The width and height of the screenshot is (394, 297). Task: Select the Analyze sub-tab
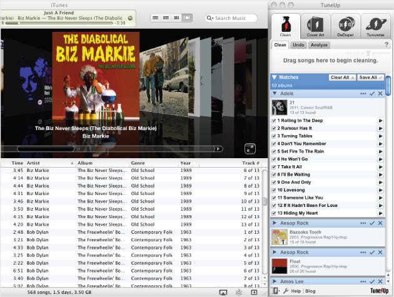click(319, 45)
